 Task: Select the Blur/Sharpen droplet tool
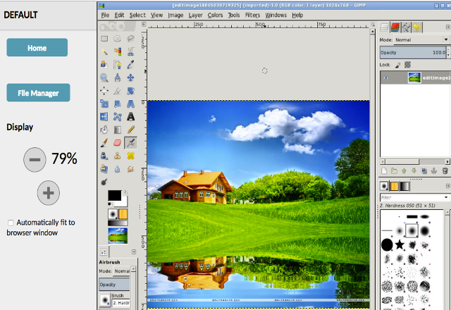coord(118,169)
